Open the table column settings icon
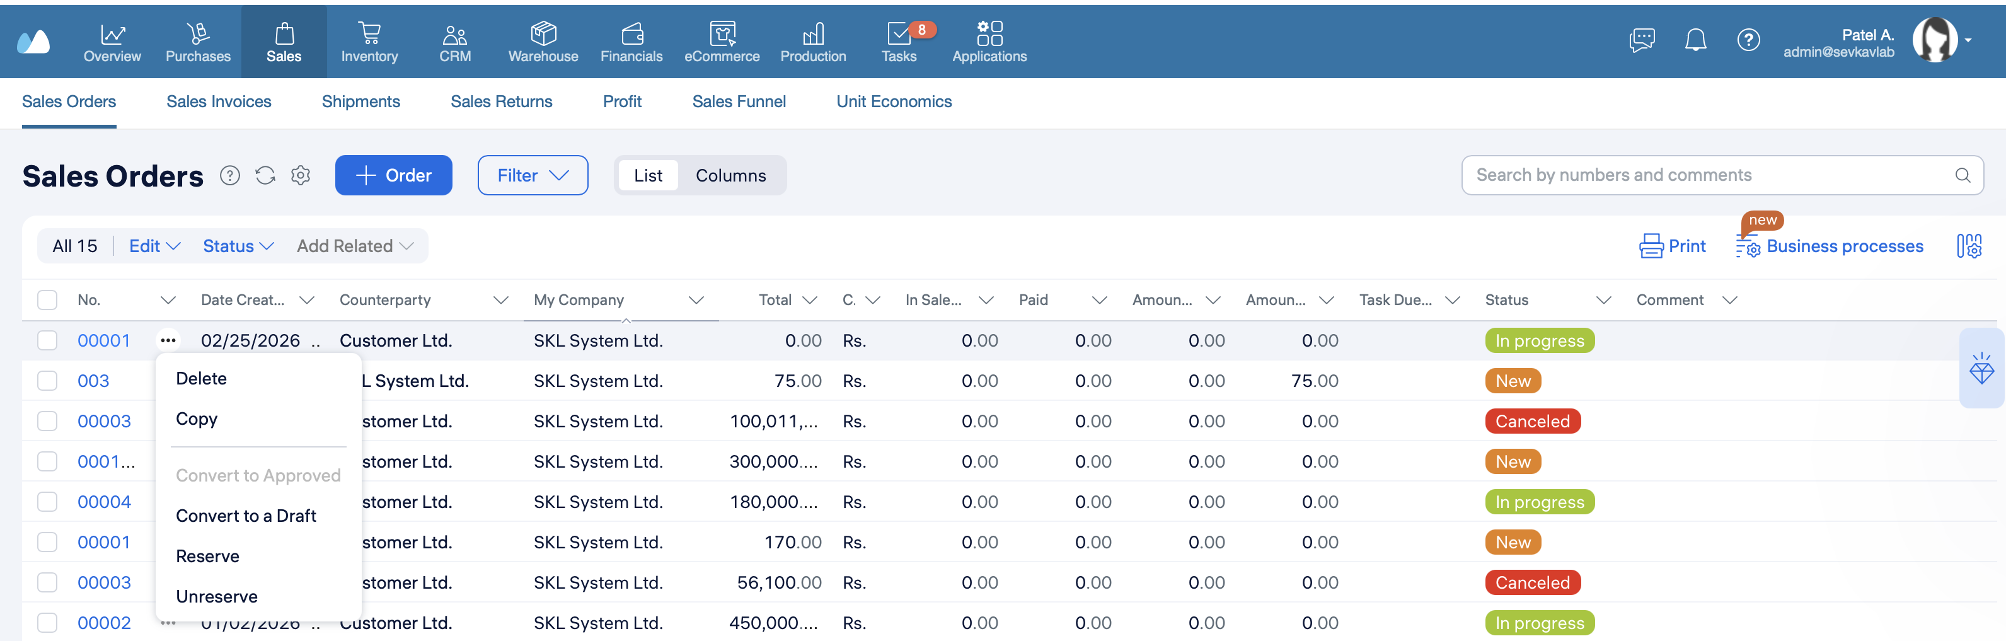The width and height of the screenshot is (2006, 641). tap(1969, 246)
